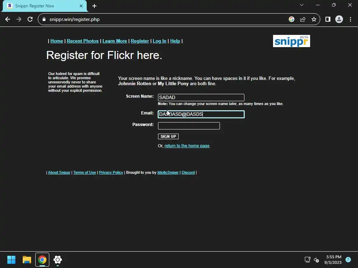
Task: Open the About Snippr footer link
Action: coord(59,172)
